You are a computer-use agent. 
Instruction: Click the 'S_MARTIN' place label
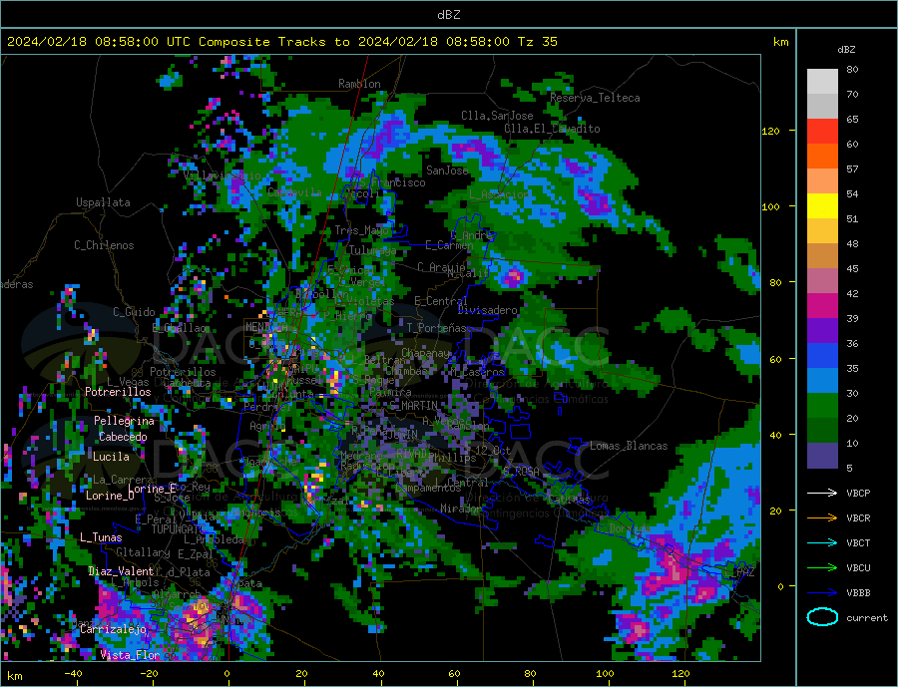(x=413, y=406)
